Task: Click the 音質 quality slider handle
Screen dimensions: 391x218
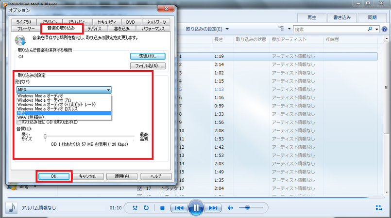Action: point(45,136)
